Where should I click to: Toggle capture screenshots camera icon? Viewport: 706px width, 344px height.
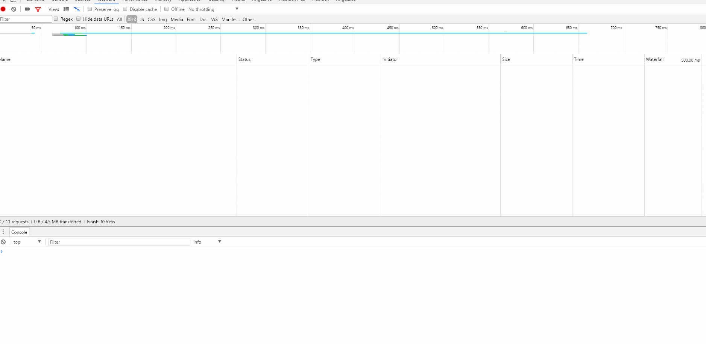pyautogui.click(x=27, y=9)
